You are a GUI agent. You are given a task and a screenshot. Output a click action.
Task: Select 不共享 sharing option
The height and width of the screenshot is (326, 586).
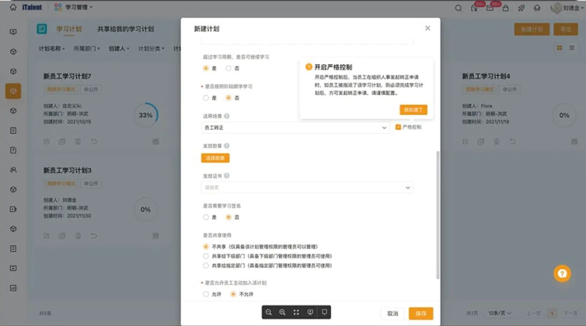[206, 247]
